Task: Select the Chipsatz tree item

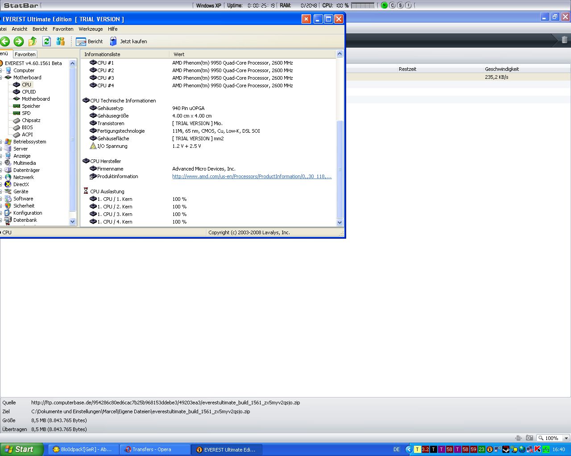Action: 31,120
